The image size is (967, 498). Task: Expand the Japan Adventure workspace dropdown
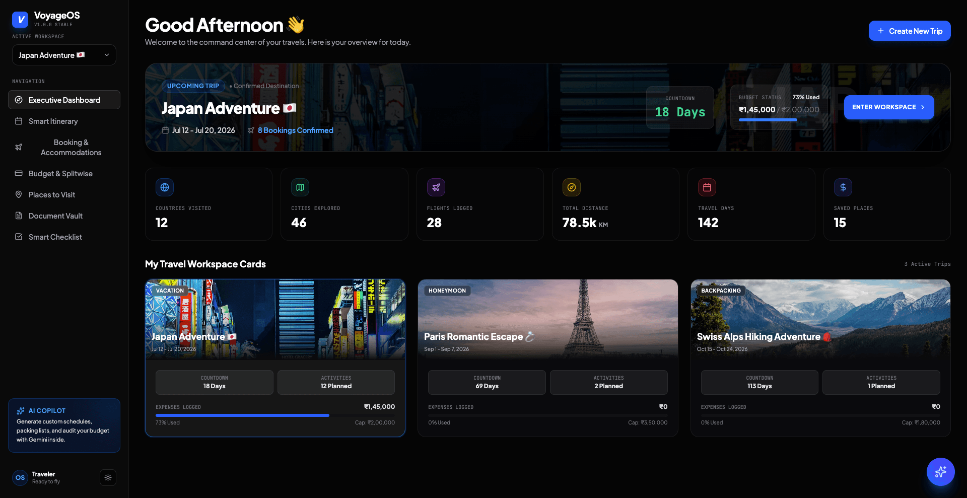click(x=64, y=55)
